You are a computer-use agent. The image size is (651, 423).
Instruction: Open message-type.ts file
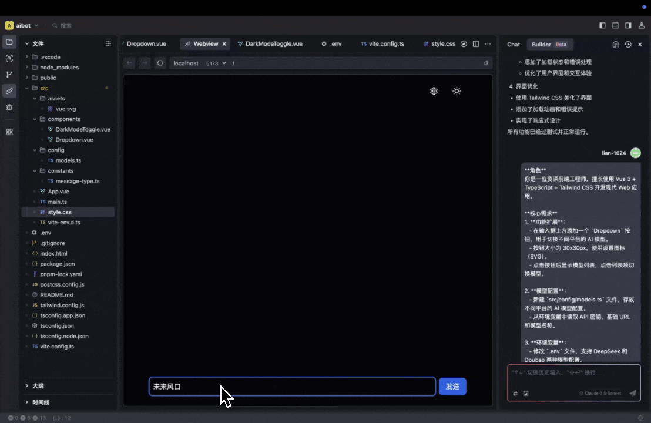click(78, 181)
